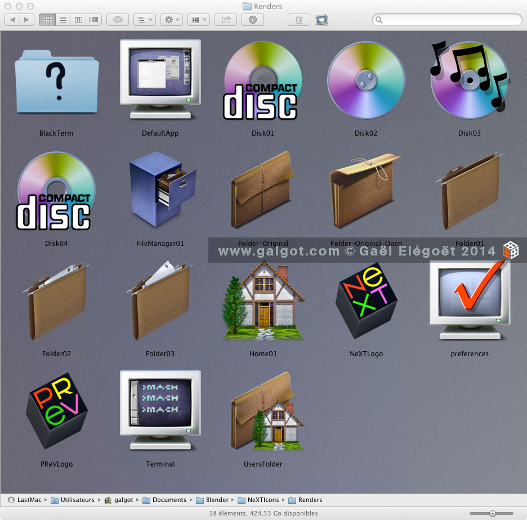Click the Quick Look eye button
This screenshot has width=527, height=520.
[118, 20]
